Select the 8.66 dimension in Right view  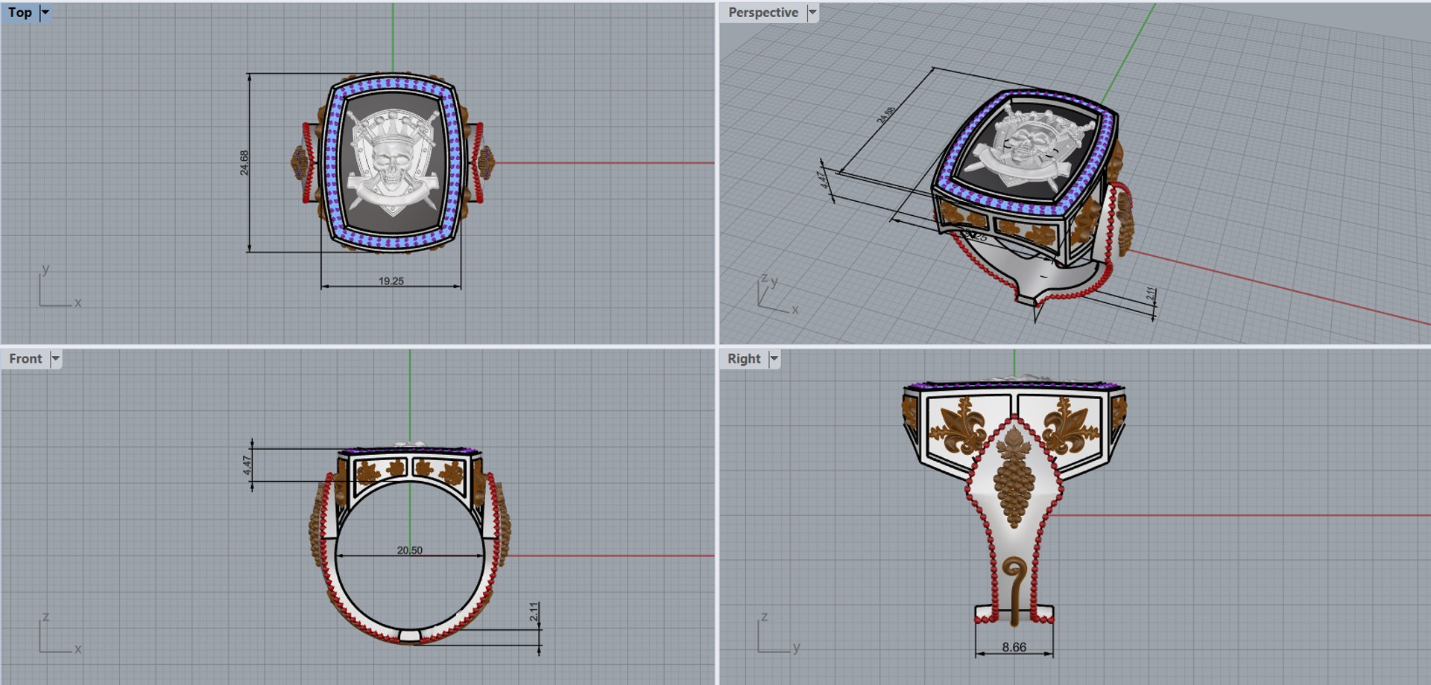coord(1014,647)
